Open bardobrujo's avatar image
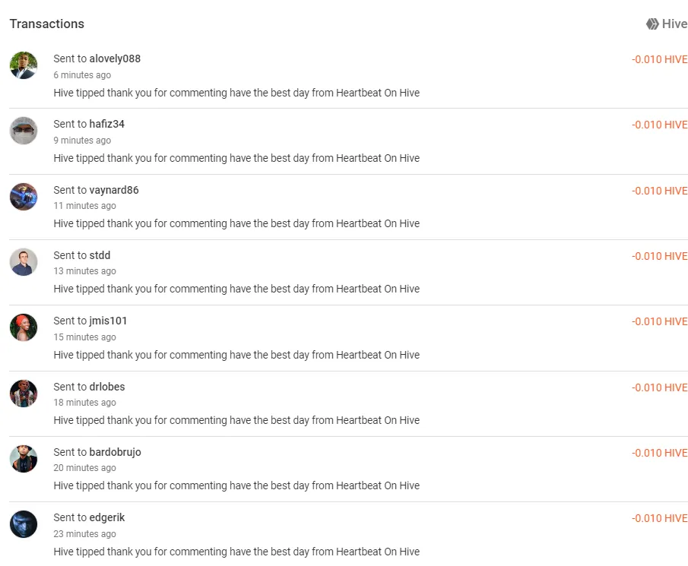This screenshot has width=688, height=566. (24, 459)
